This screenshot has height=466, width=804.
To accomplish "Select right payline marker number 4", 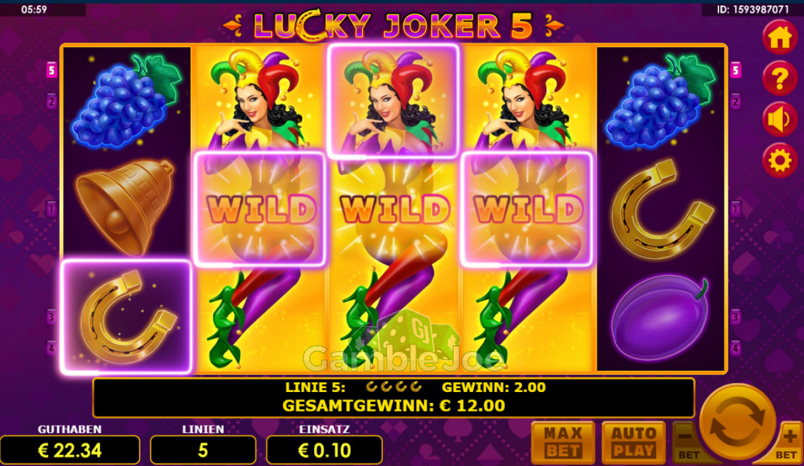I will [x=736, y=348].
